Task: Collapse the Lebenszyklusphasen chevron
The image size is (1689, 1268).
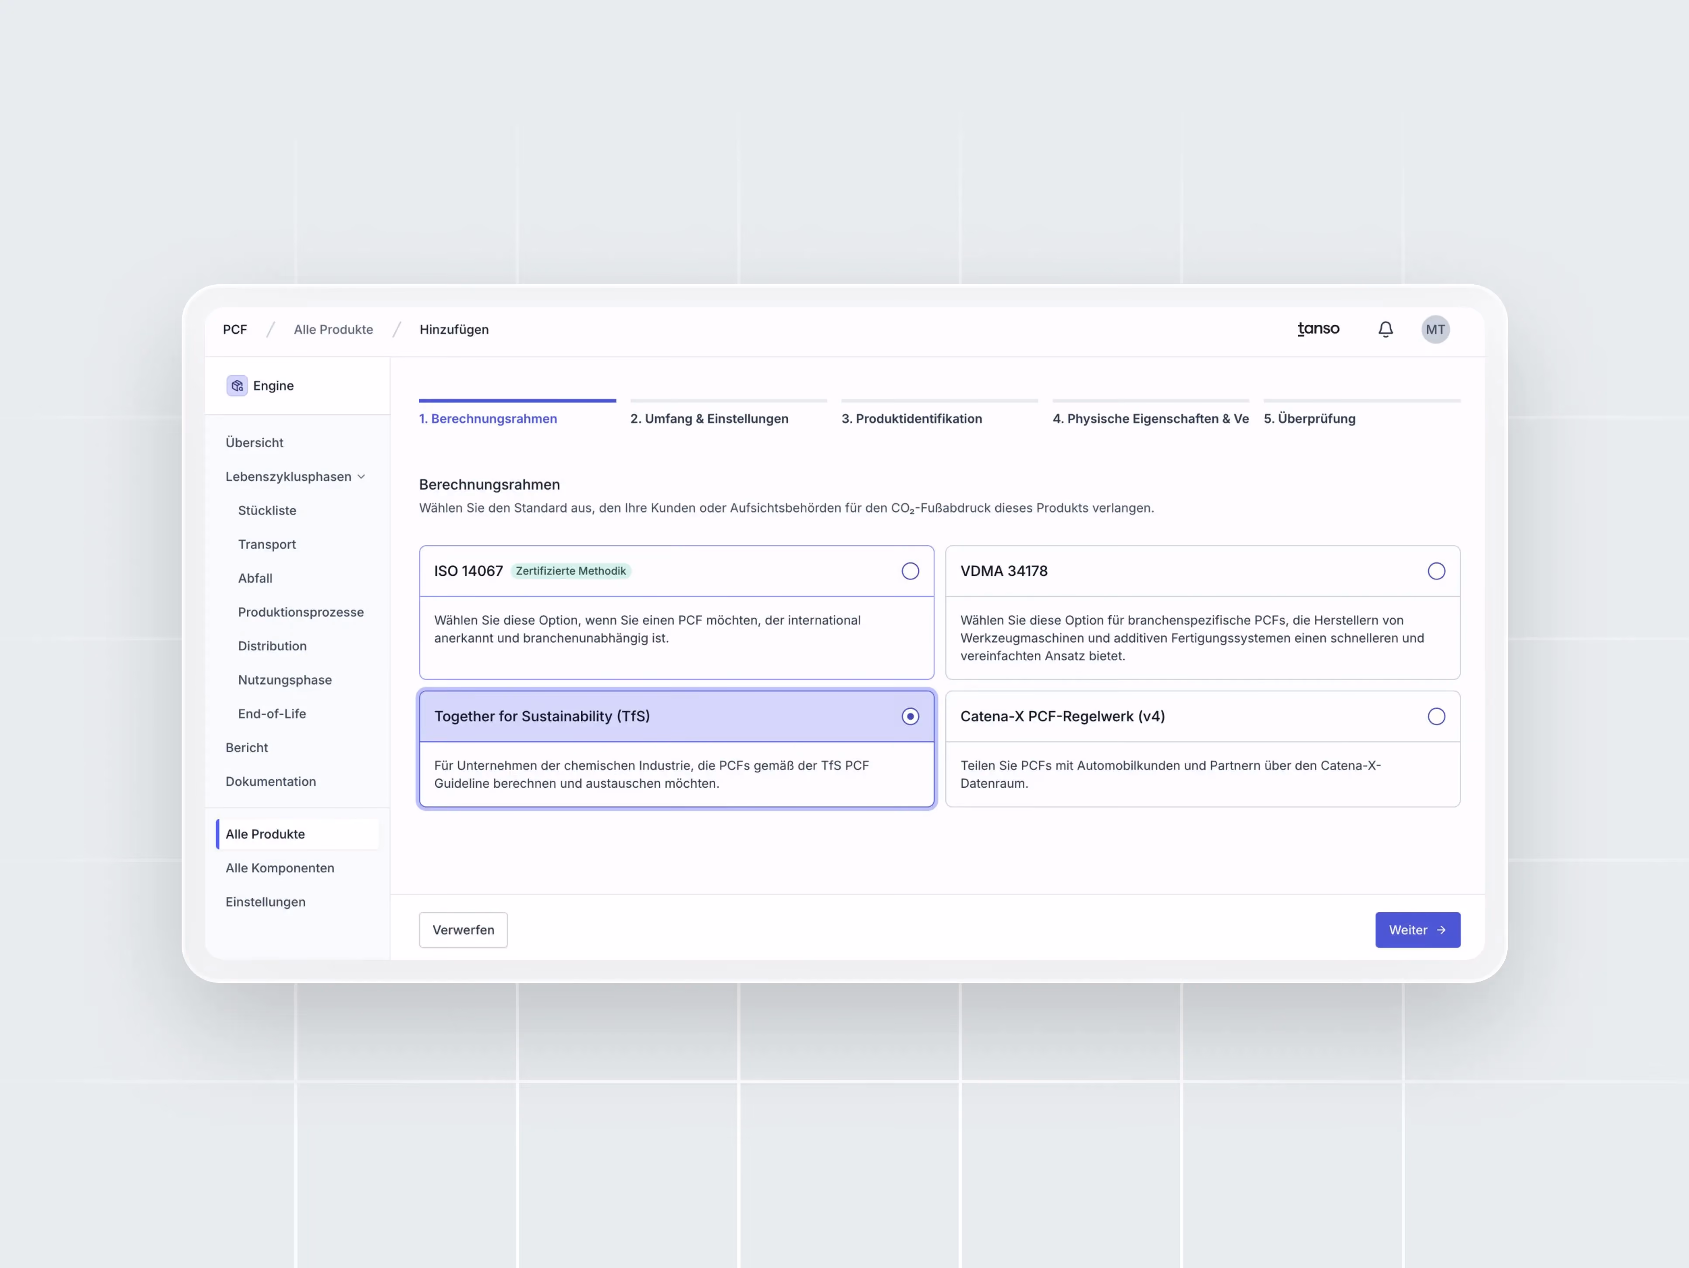Action: [x=361, y=476]
